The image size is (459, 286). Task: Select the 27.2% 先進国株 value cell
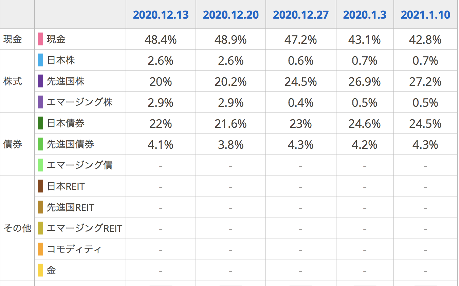[x=425, y=82]
